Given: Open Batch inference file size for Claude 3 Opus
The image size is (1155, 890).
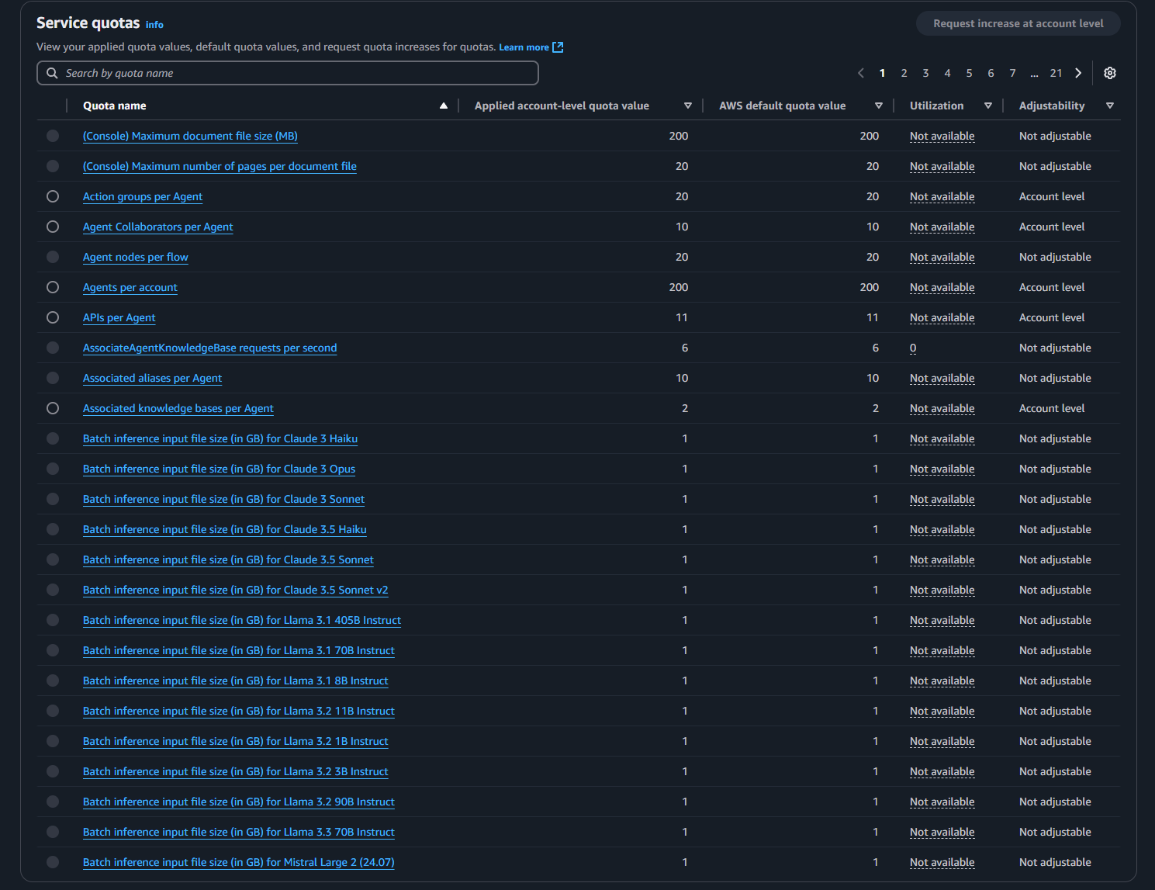Looking at the screenshot, I should click(220, 469).
